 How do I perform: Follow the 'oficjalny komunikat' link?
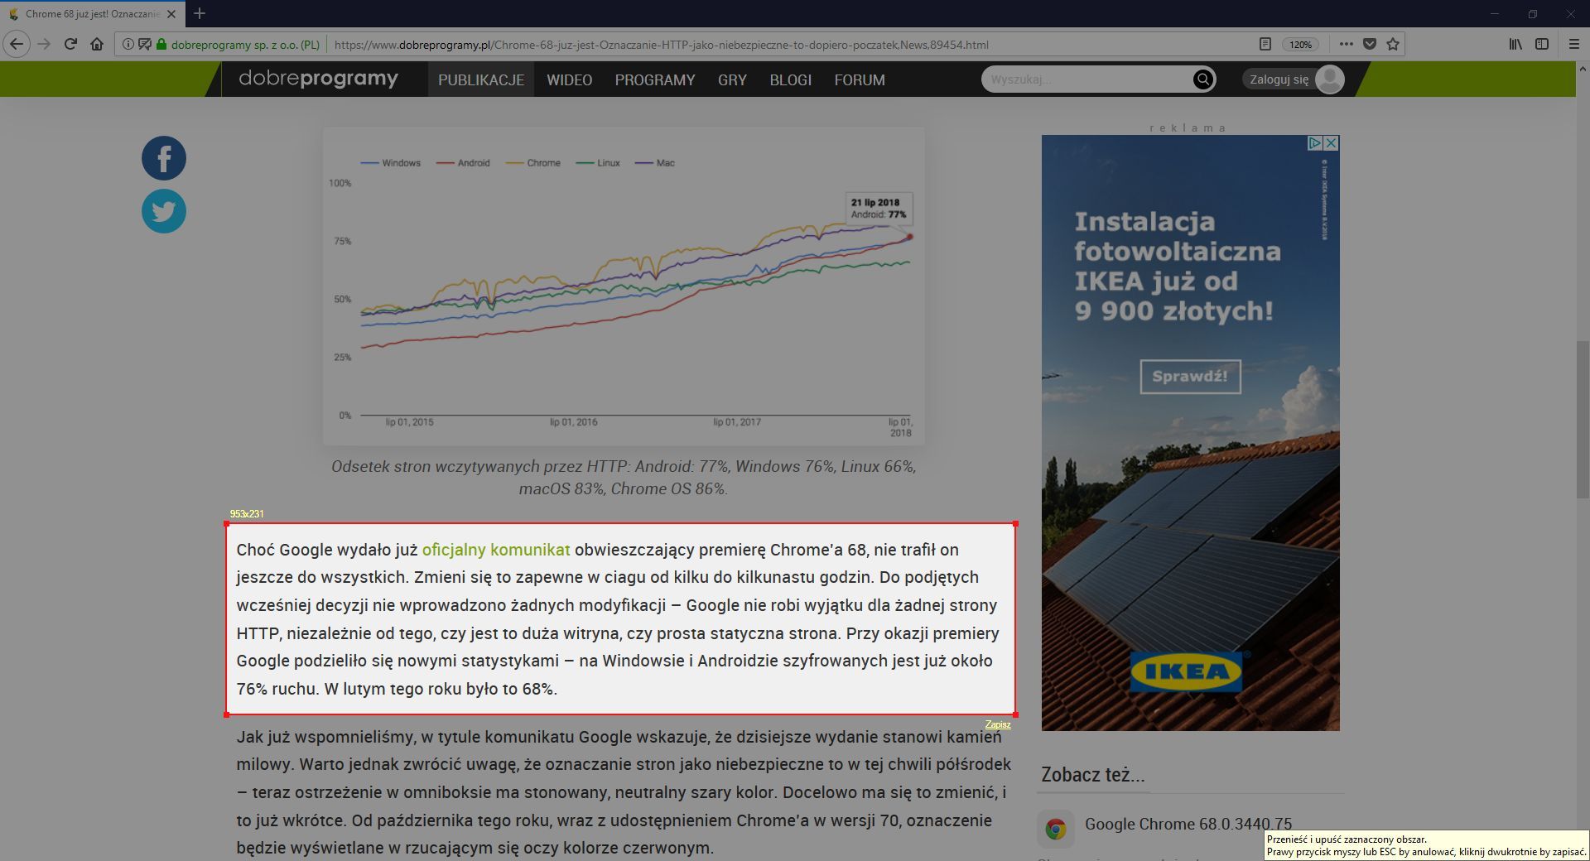(495, 550)
